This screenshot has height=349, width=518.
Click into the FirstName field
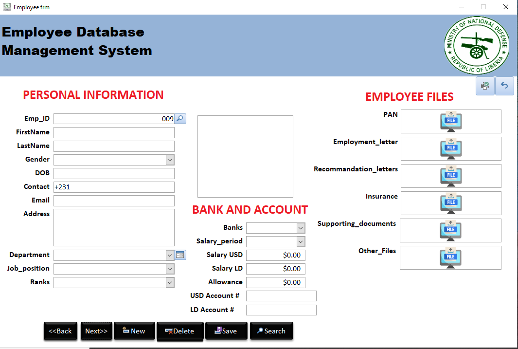(x=114, y=132)
